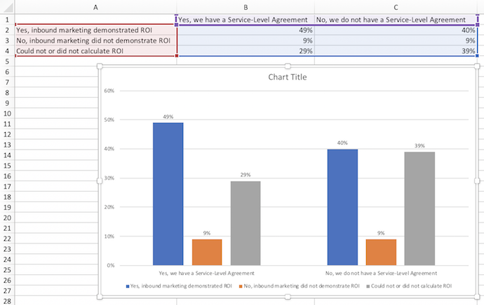Select cell B1 with the 'Yes' Service-Level Agreement header
The width and height of the screenshot is (484, 305).
246,20
